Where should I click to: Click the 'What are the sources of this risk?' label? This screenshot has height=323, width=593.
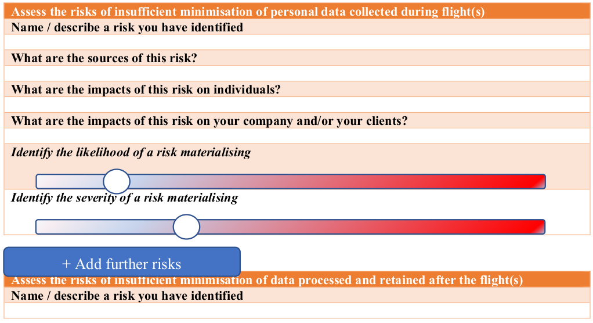click(x=104, y=58)
